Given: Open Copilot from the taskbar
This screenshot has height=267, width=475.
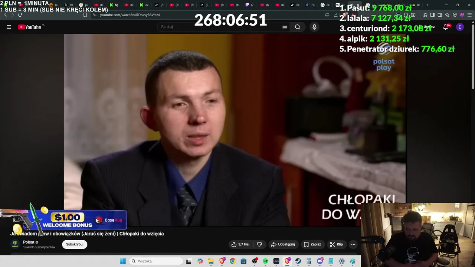Looking at the screenshot, I should click(x=200, y=261).
